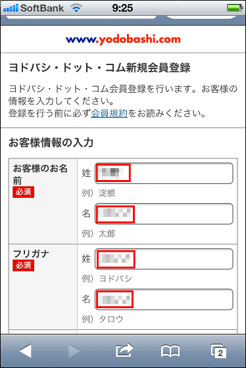Tap the partially hidden search box
Viewport: 246px width, 368px height.
coord(202,17)
